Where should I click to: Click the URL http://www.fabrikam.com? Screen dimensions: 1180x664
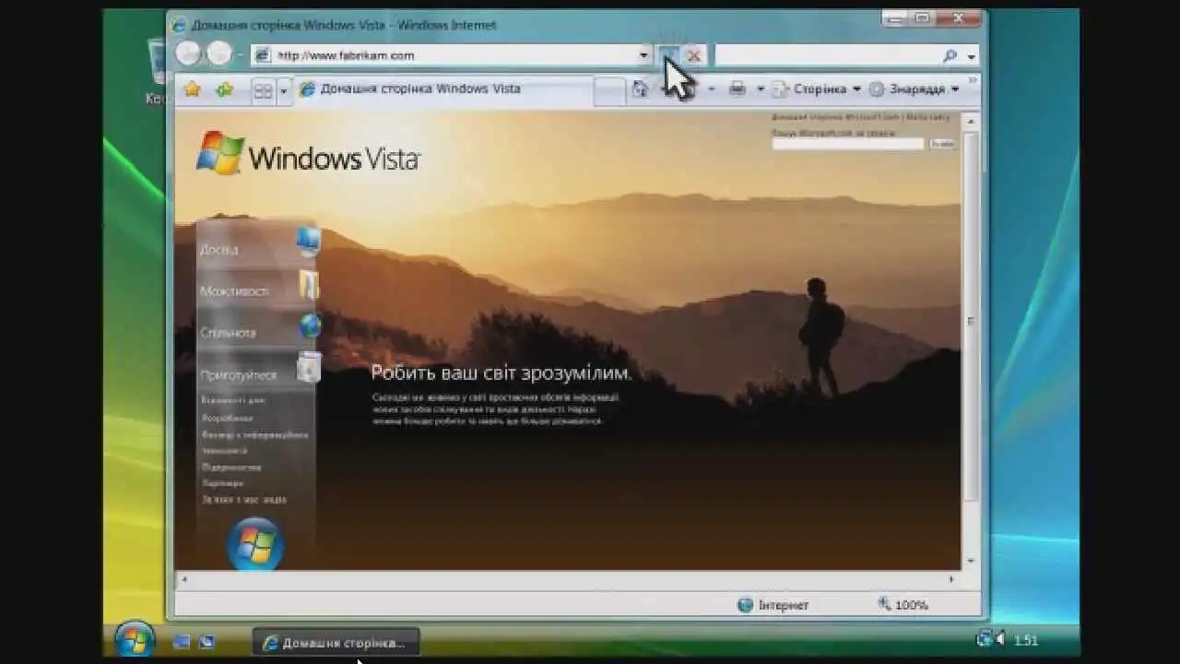tap(346, 55)
